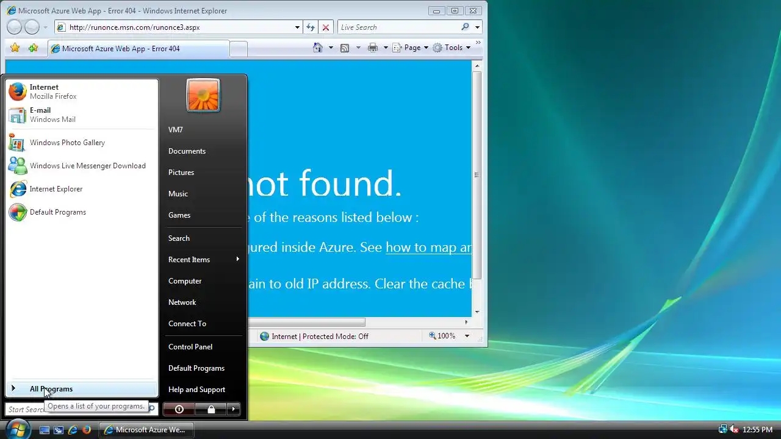Viewport: 781px width, 439px height.
Task: Open the search provider dropdown arrow
Action: (x=477, y=27)
